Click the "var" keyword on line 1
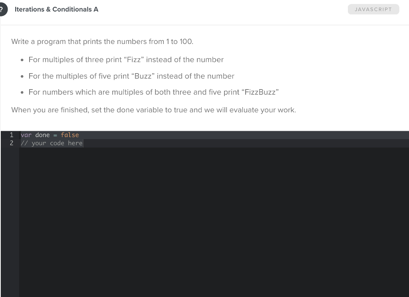 click(26, 135)
